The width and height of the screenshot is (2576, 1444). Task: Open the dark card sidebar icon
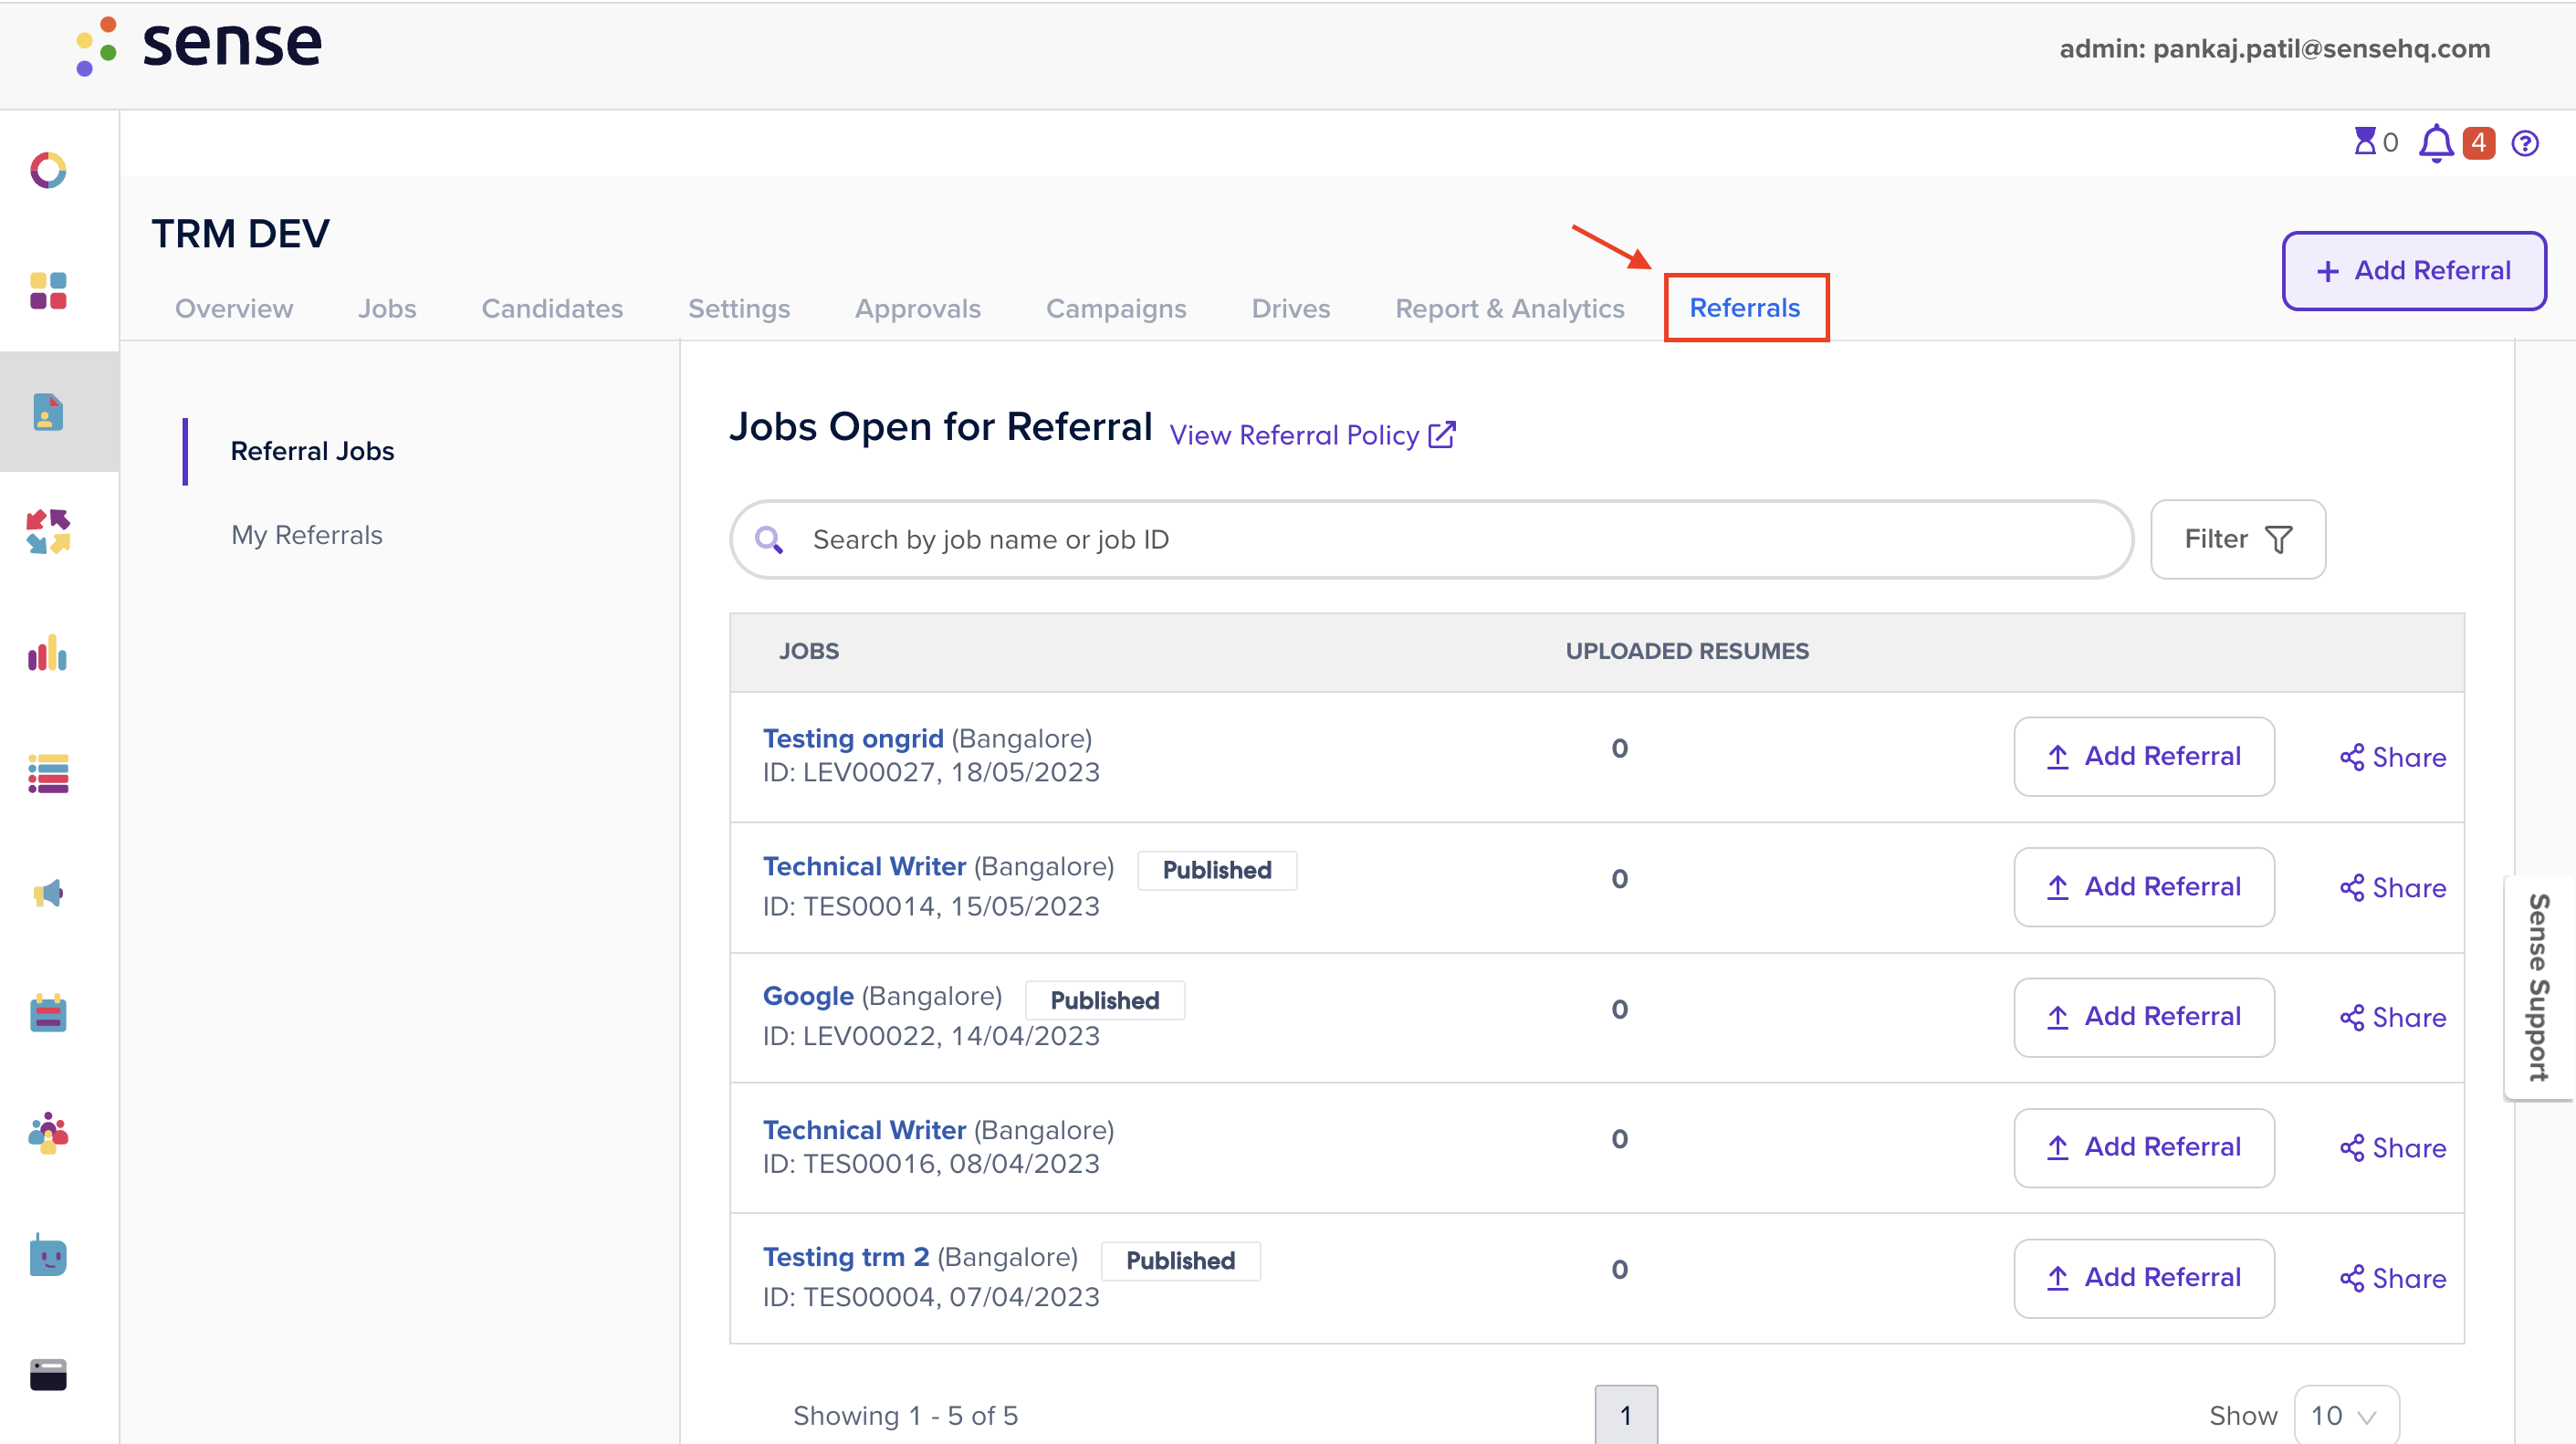coord(48,1375)
